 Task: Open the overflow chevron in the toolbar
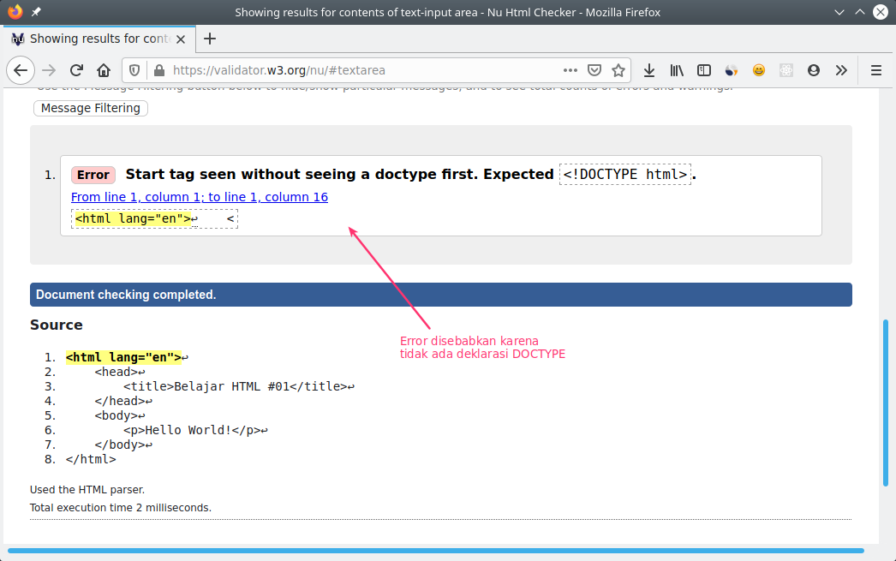(841, 70)
